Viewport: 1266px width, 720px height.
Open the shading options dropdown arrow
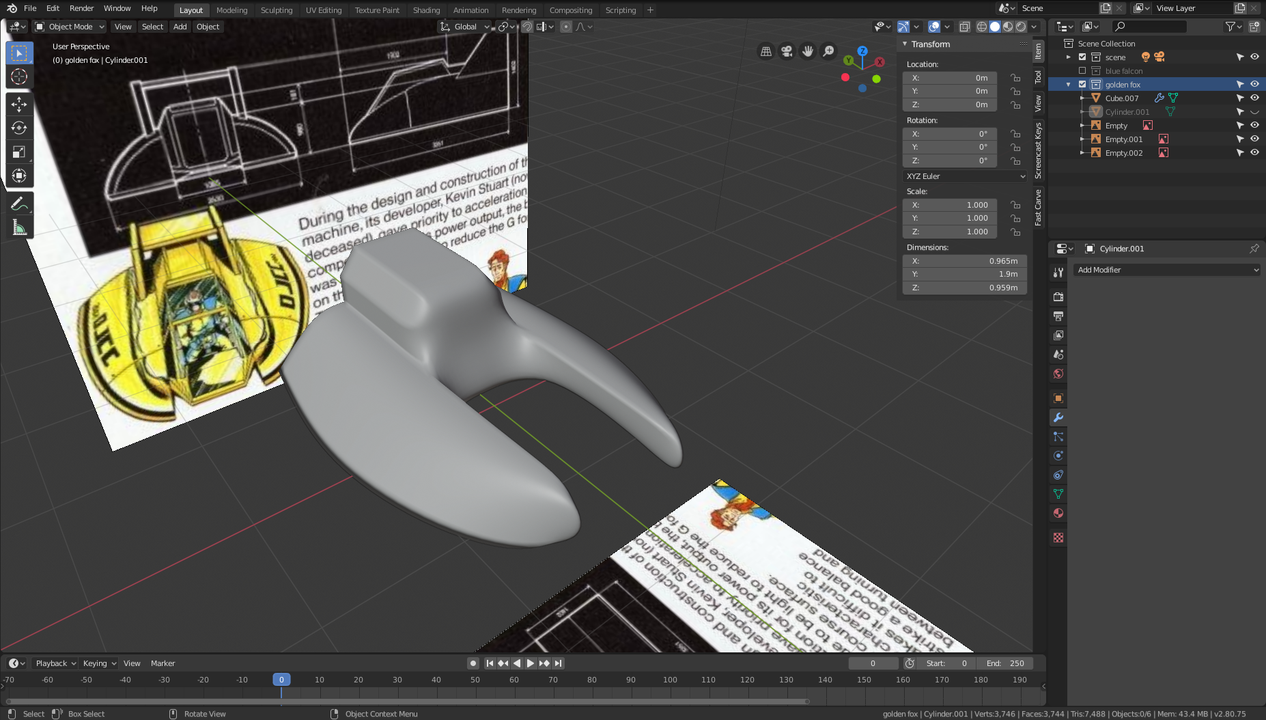coord(1035,27)
